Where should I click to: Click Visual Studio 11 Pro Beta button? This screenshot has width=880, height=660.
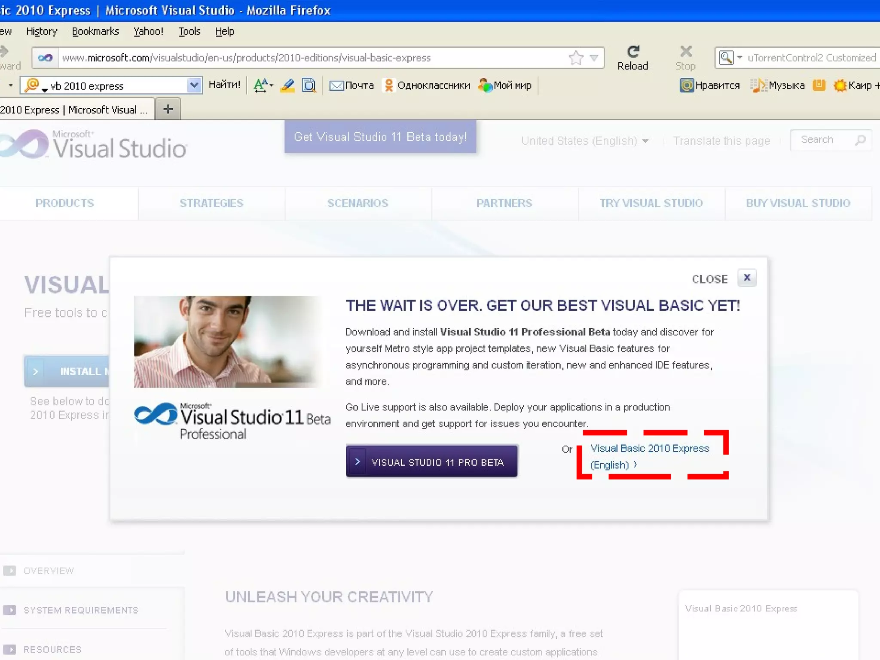pos(431,462)
